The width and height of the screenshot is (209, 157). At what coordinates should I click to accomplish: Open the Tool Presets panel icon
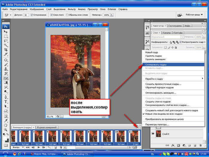click(x=147, y=42)
